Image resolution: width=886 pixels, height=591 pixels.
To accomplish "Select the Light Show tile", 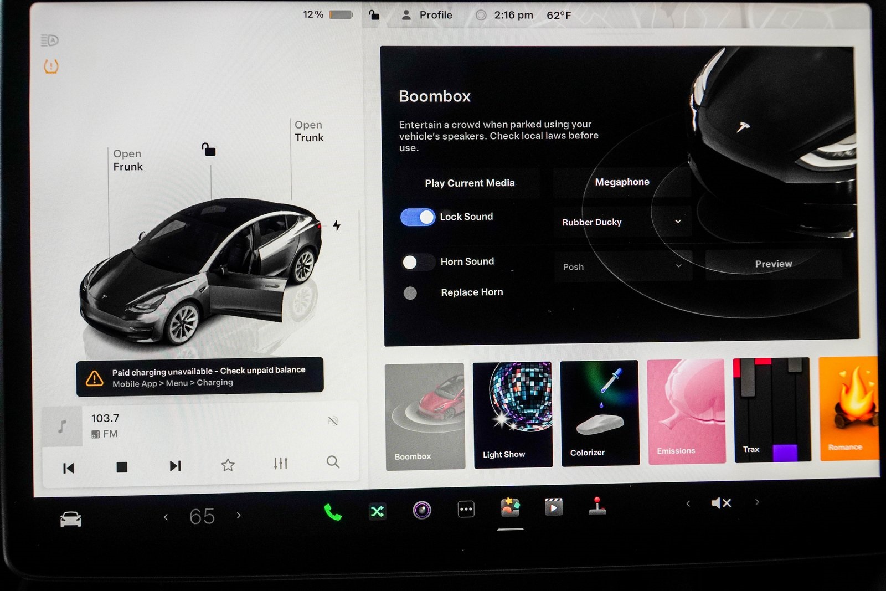I will click(513, 414).
